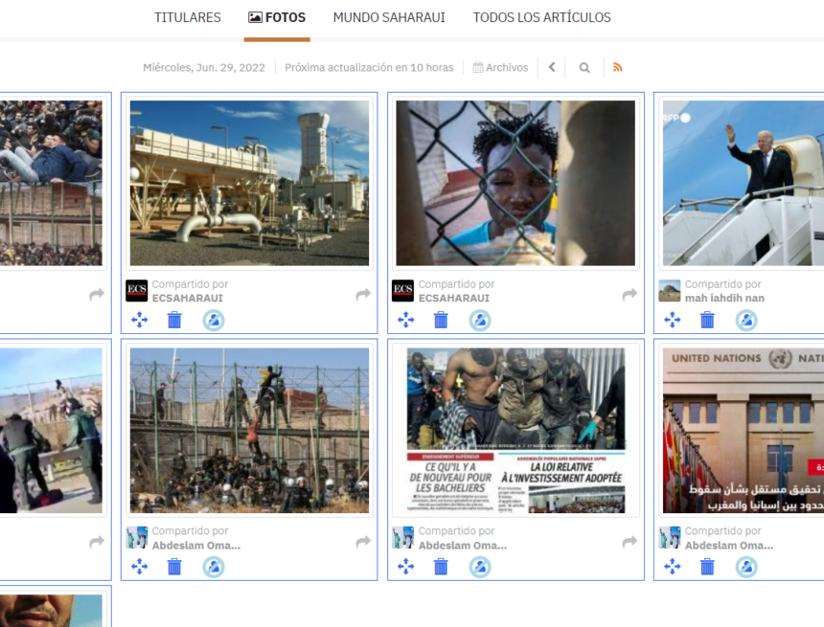Viewport: 824px width, 627px height.
Task: Delete the newspaper front page photo
Action: 441,567
